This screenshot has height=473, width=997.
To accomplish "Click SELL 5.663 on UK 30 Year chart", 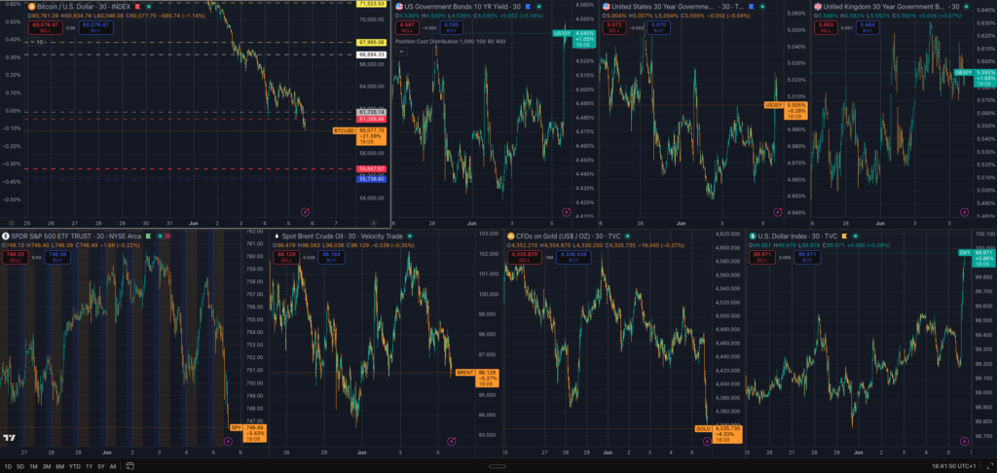I will (x=828, y=26).
